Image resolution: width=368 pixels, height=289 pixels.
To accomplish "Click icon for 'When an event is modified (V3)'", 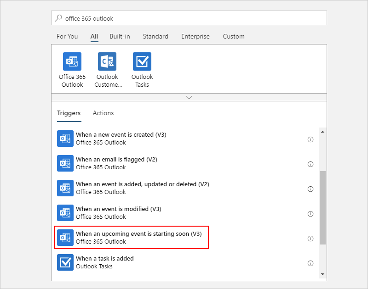I will [65, 213].
